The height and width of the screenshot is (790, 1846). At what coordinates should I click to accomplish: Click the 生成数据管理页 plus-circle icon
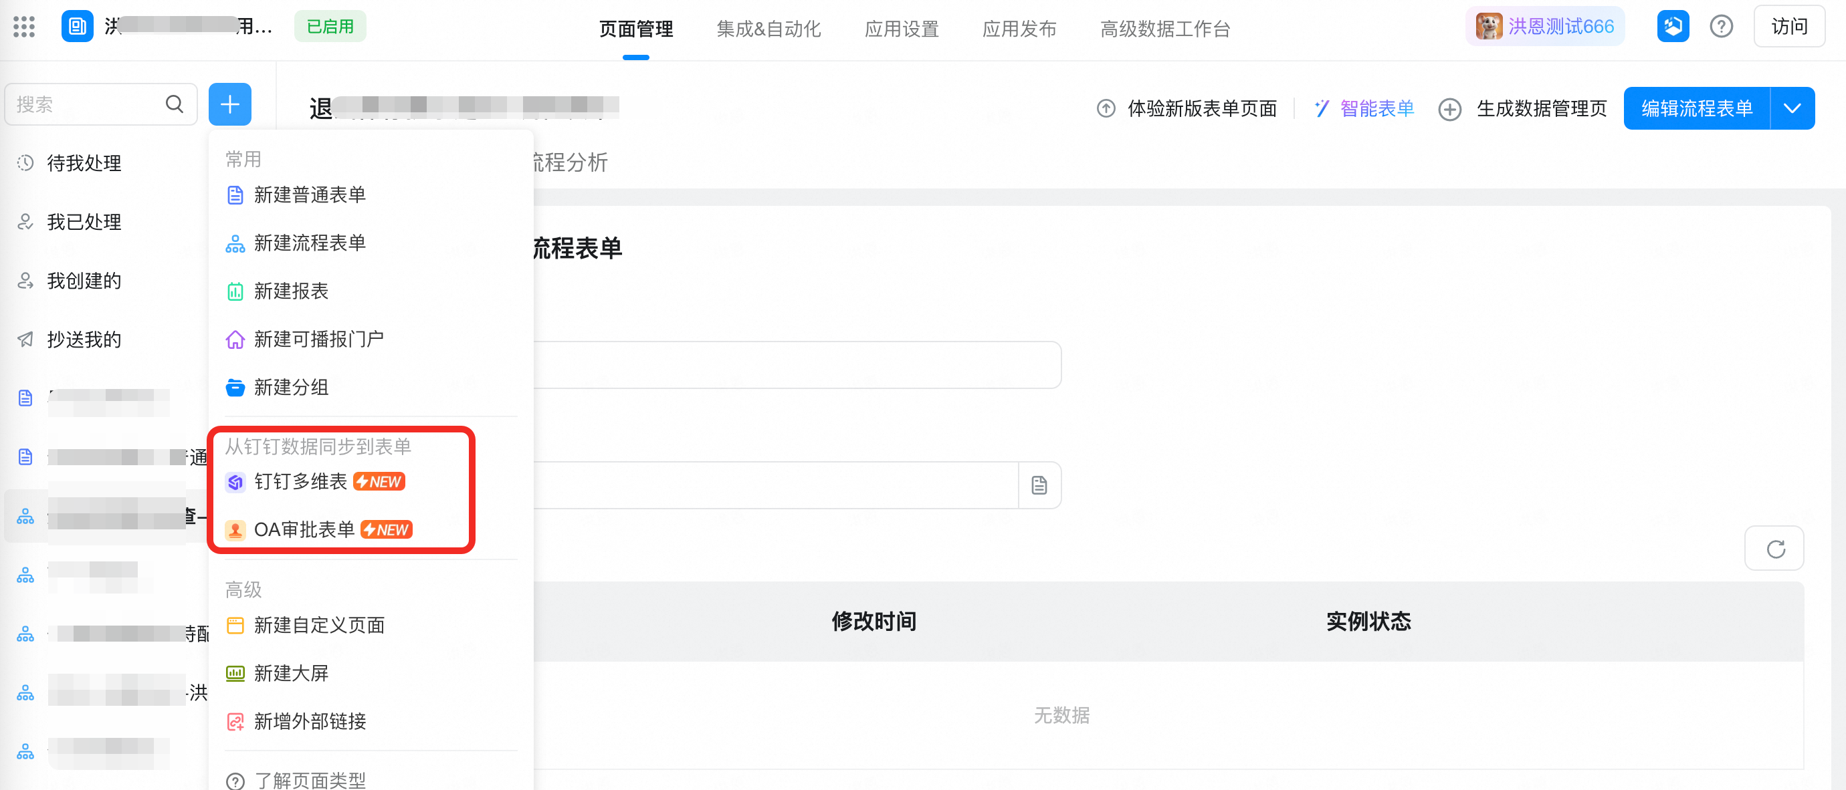pos(1450,109)
